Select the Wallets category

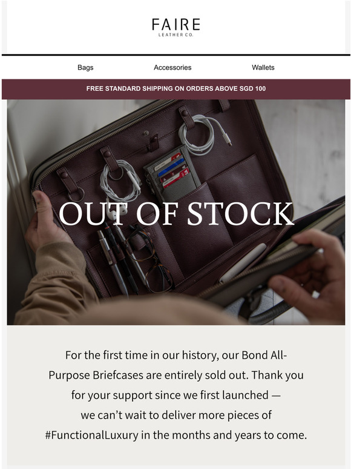[263, 68]
